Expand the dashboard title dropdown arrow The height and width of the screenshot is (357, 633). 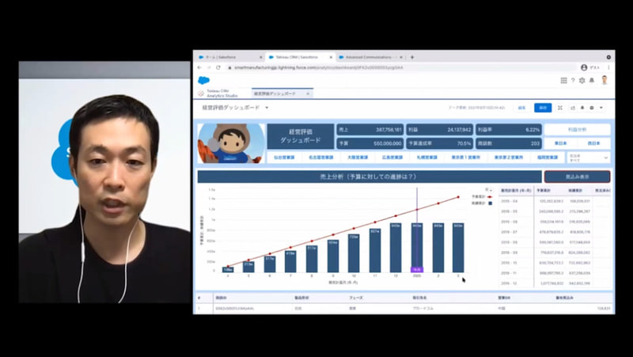tap(267, 108)
